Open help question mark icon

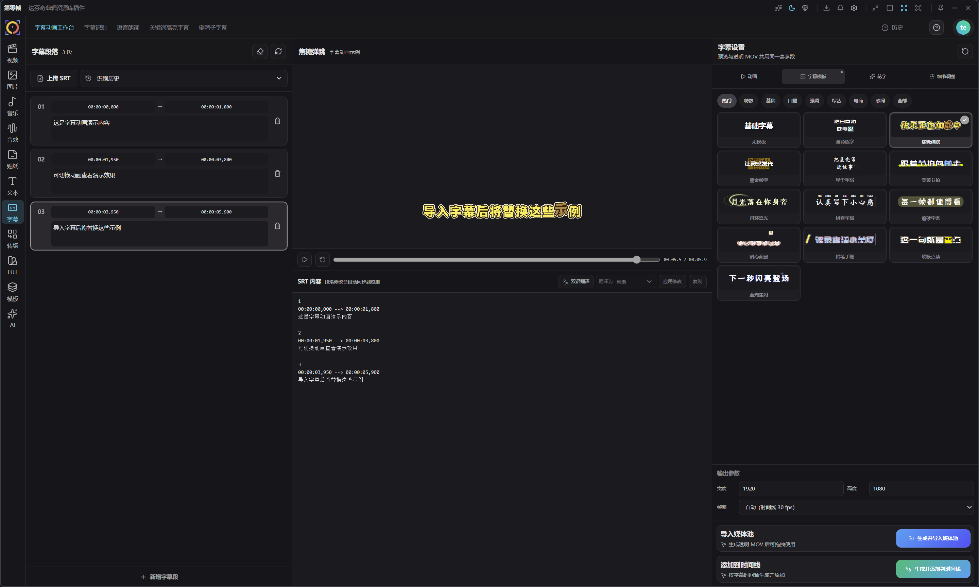(936, 27)
